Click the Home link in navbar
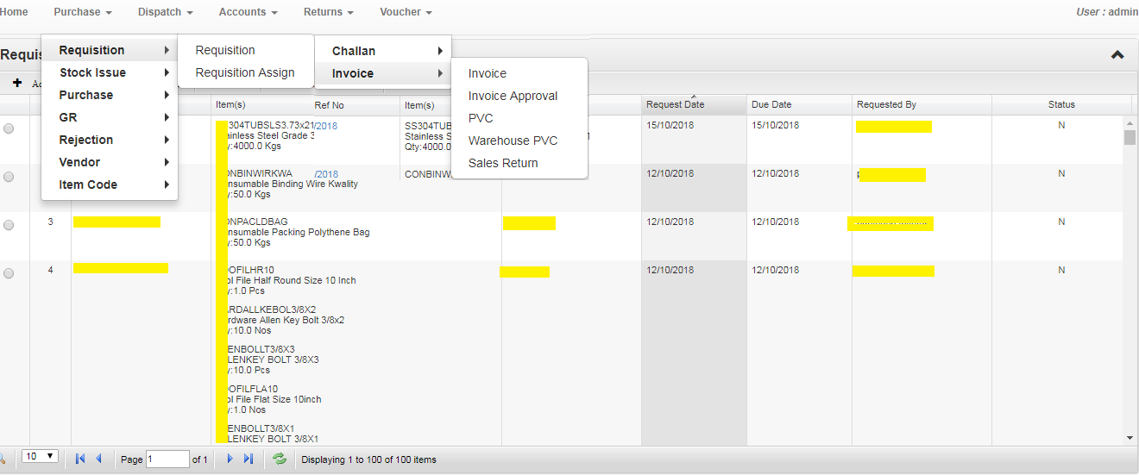 (14, 12)
